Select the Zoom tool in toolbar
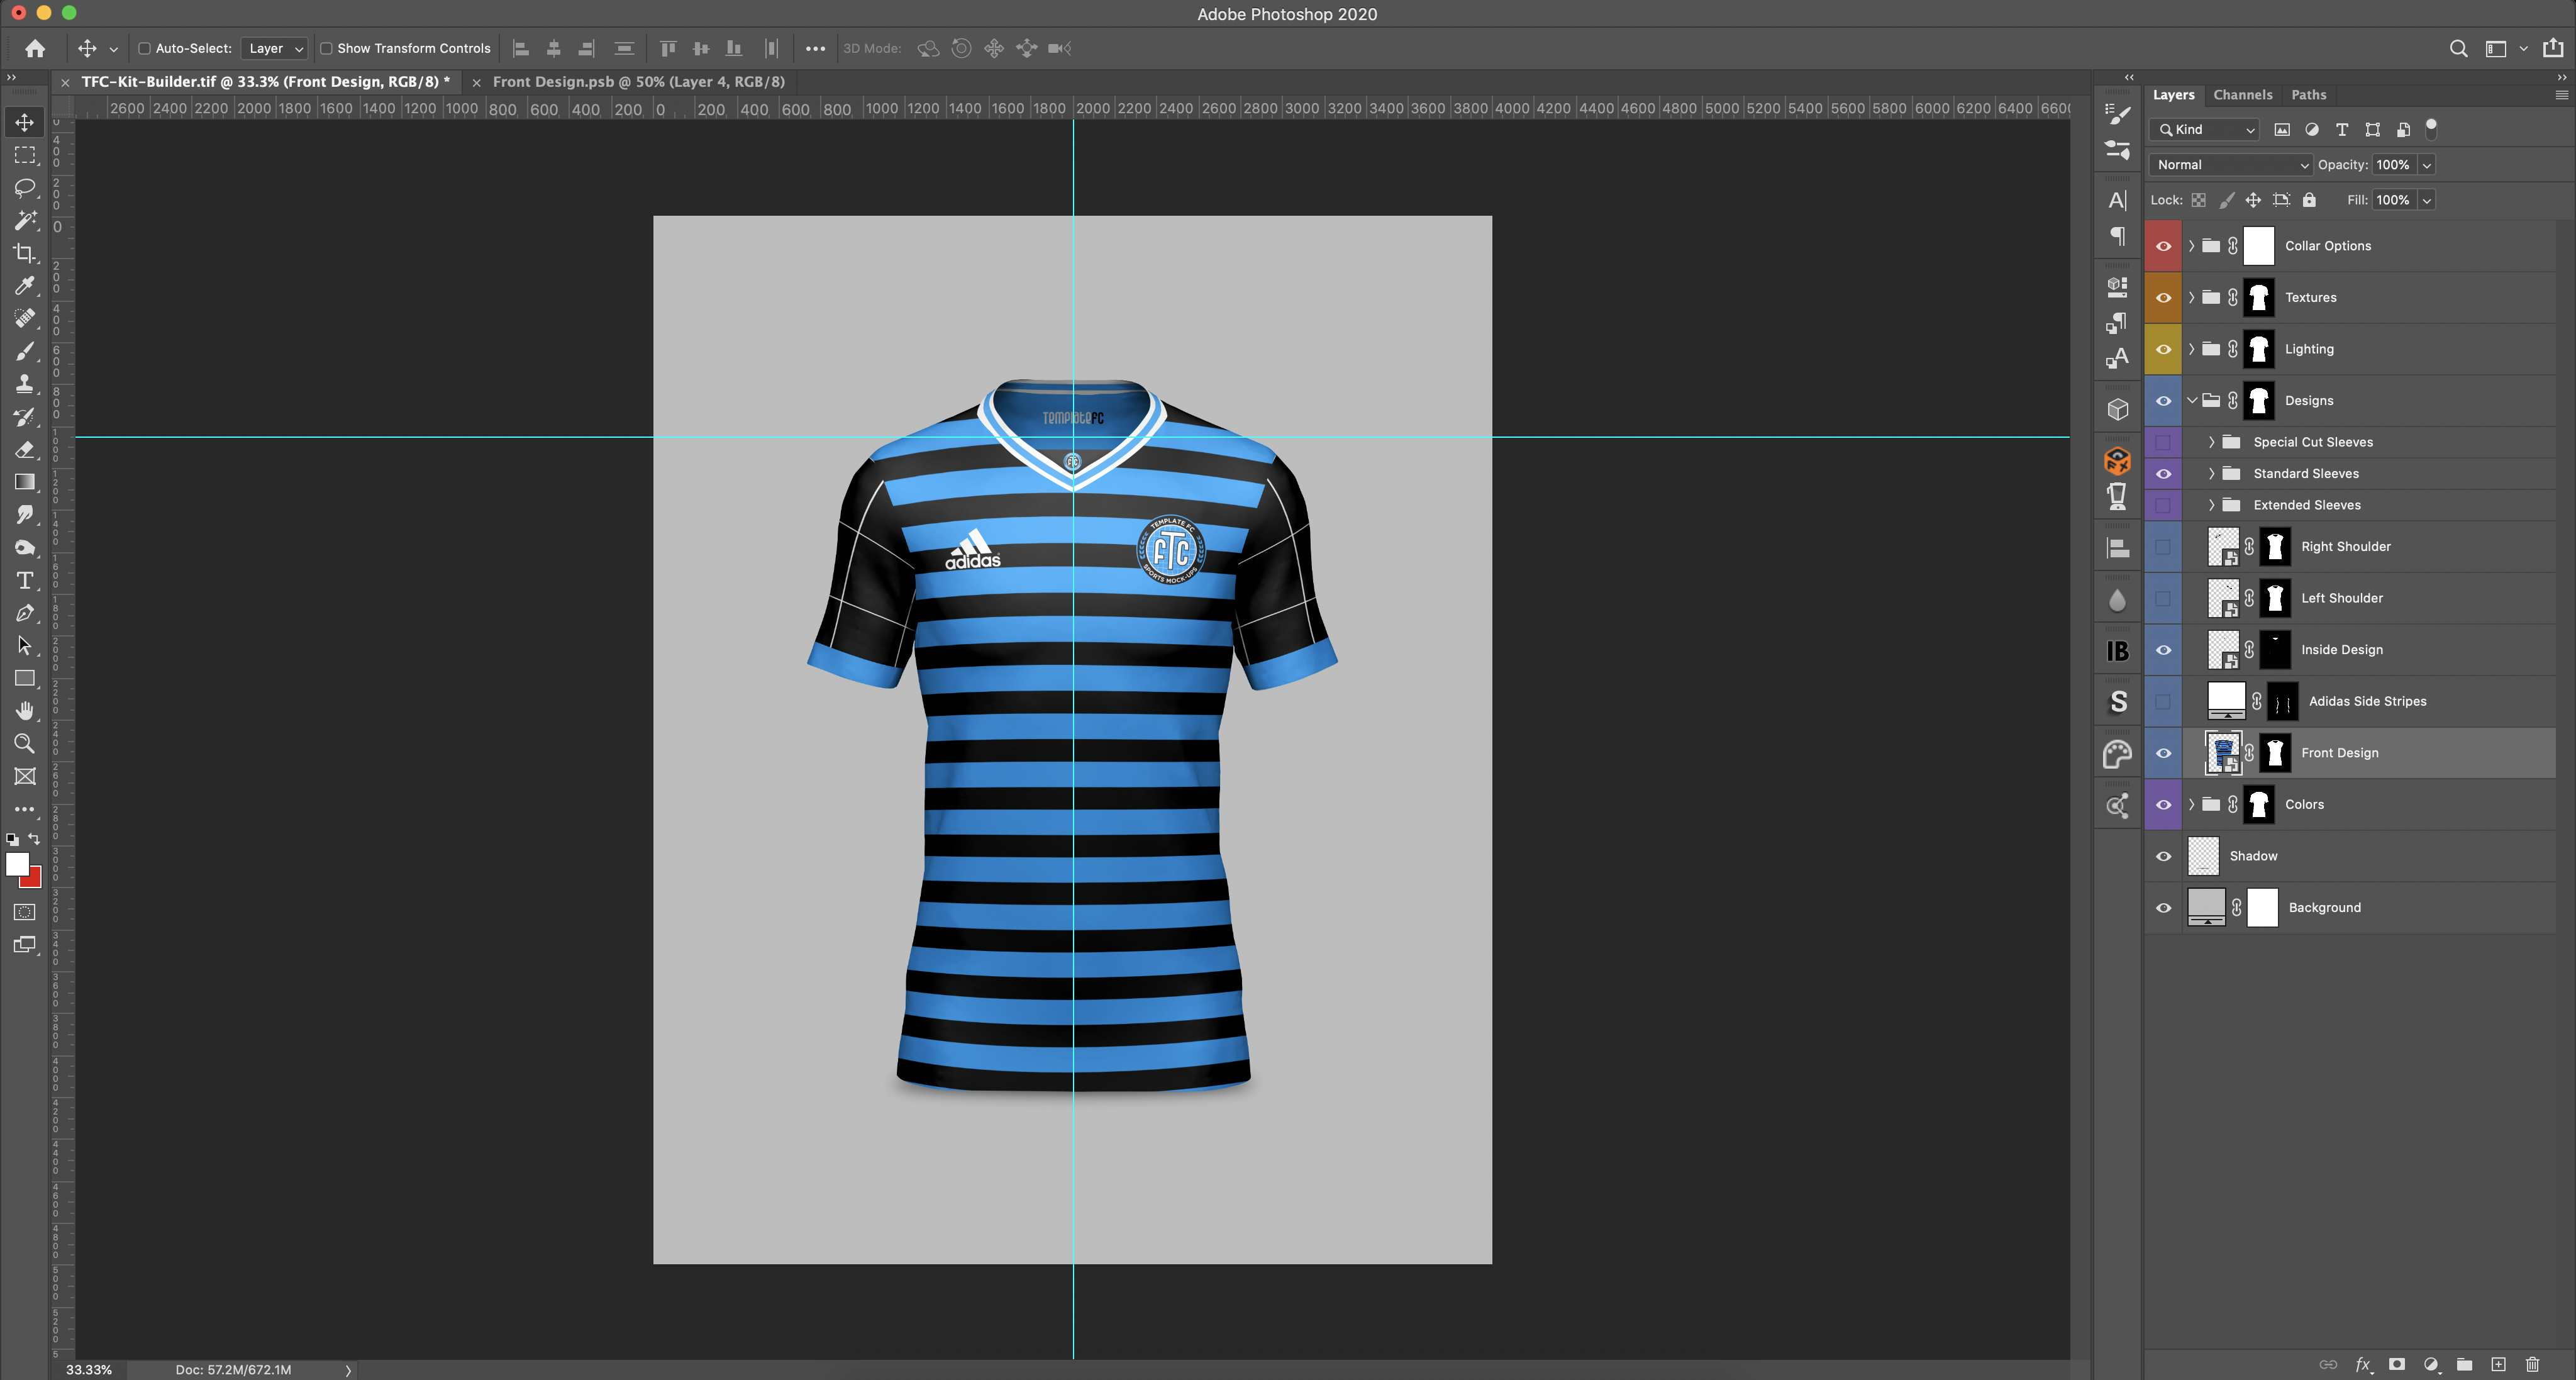The width and height of the screenshot is (2576, 1380). coord(25,743)
